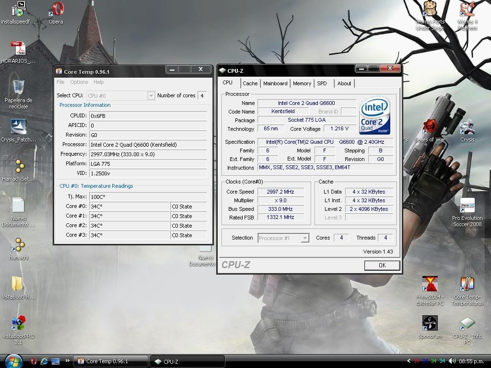Switch to the About tab in CPU-Z
Viewport: 491px width, 368px height.
[x=344, y=83]
